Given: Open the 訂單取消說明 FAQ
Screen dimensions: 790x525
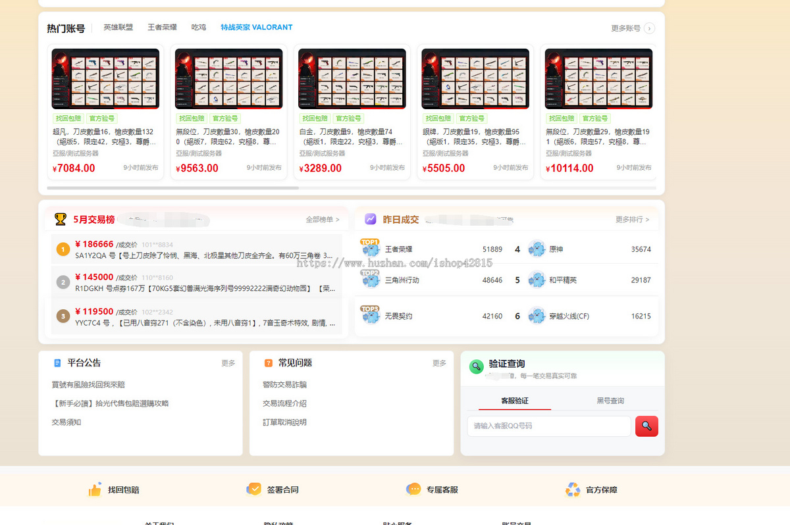Looking at the screenshot, I should click(284, 422).
